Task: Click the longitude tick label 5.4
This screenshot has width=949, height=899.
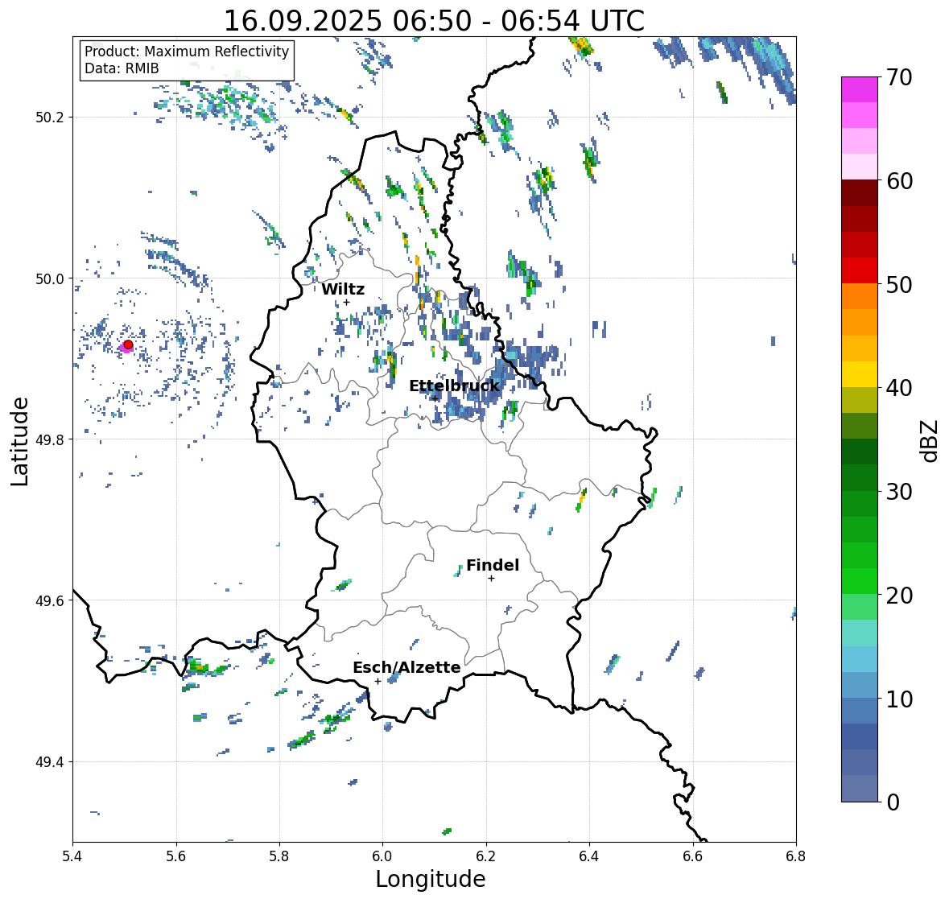Action: pos(72,856)
